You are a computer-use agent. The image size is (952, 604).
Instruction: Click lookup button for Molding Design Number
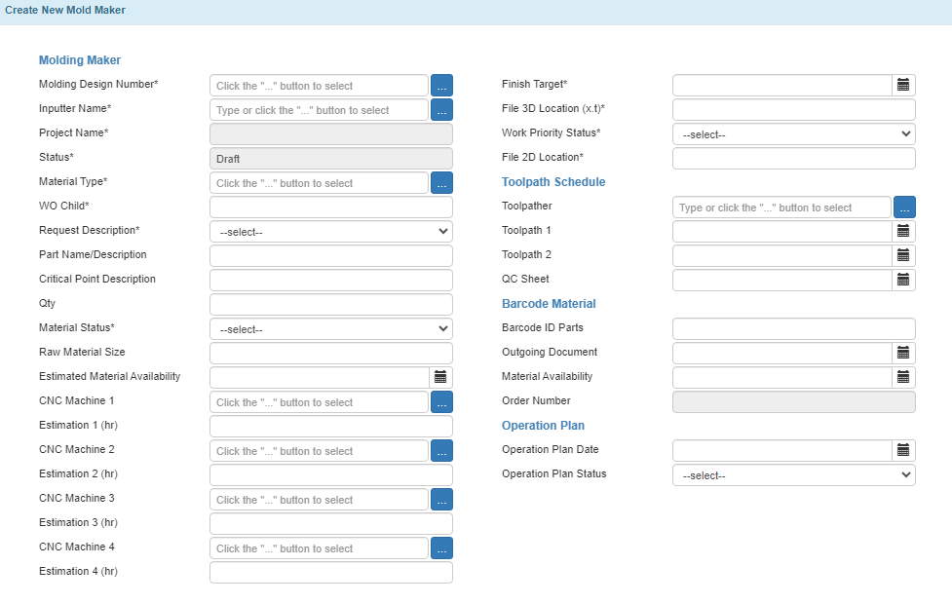(x=442, y=86)
